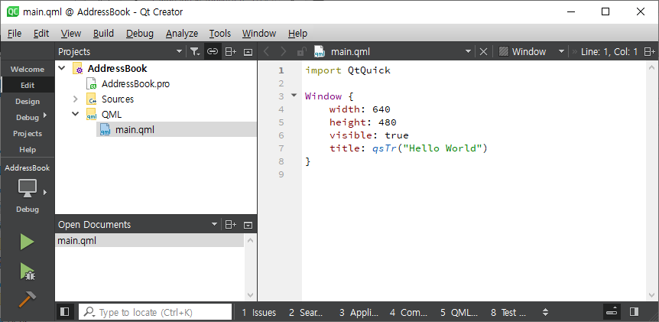Toggle the file writable lock icon
The width and height of the screenshot is (659, 322).
301,52
